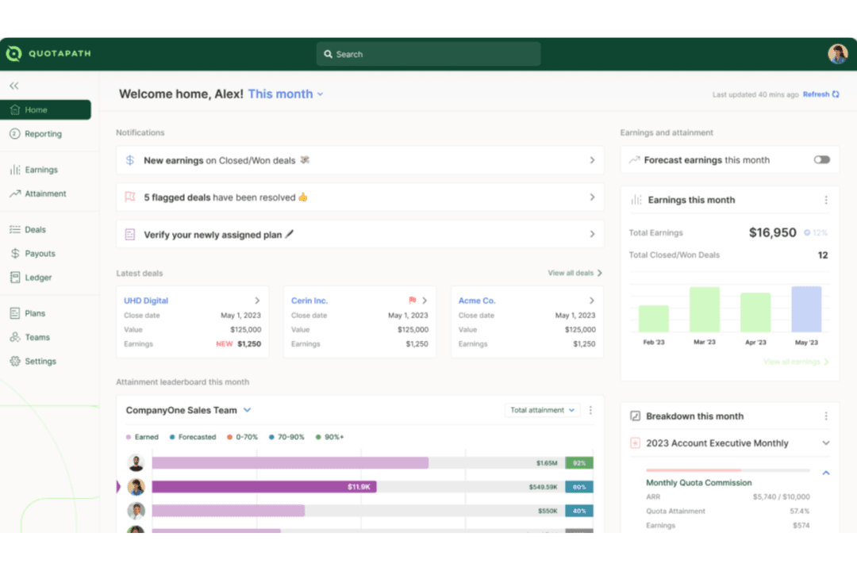Click avatar of the 92% leaderboard rep
The height and width of the screenshot is (571, 857).
[x=136, y=463]
